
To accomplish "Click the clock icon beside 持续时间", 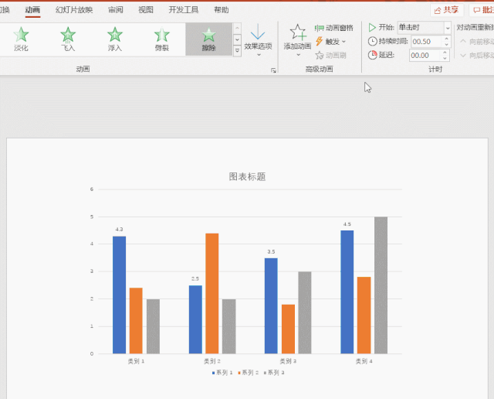I will click(372, 41).
